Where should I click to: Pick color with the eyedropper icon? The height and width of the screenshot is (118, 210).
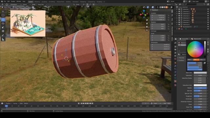pyautogui.click(x=205, y=63)
